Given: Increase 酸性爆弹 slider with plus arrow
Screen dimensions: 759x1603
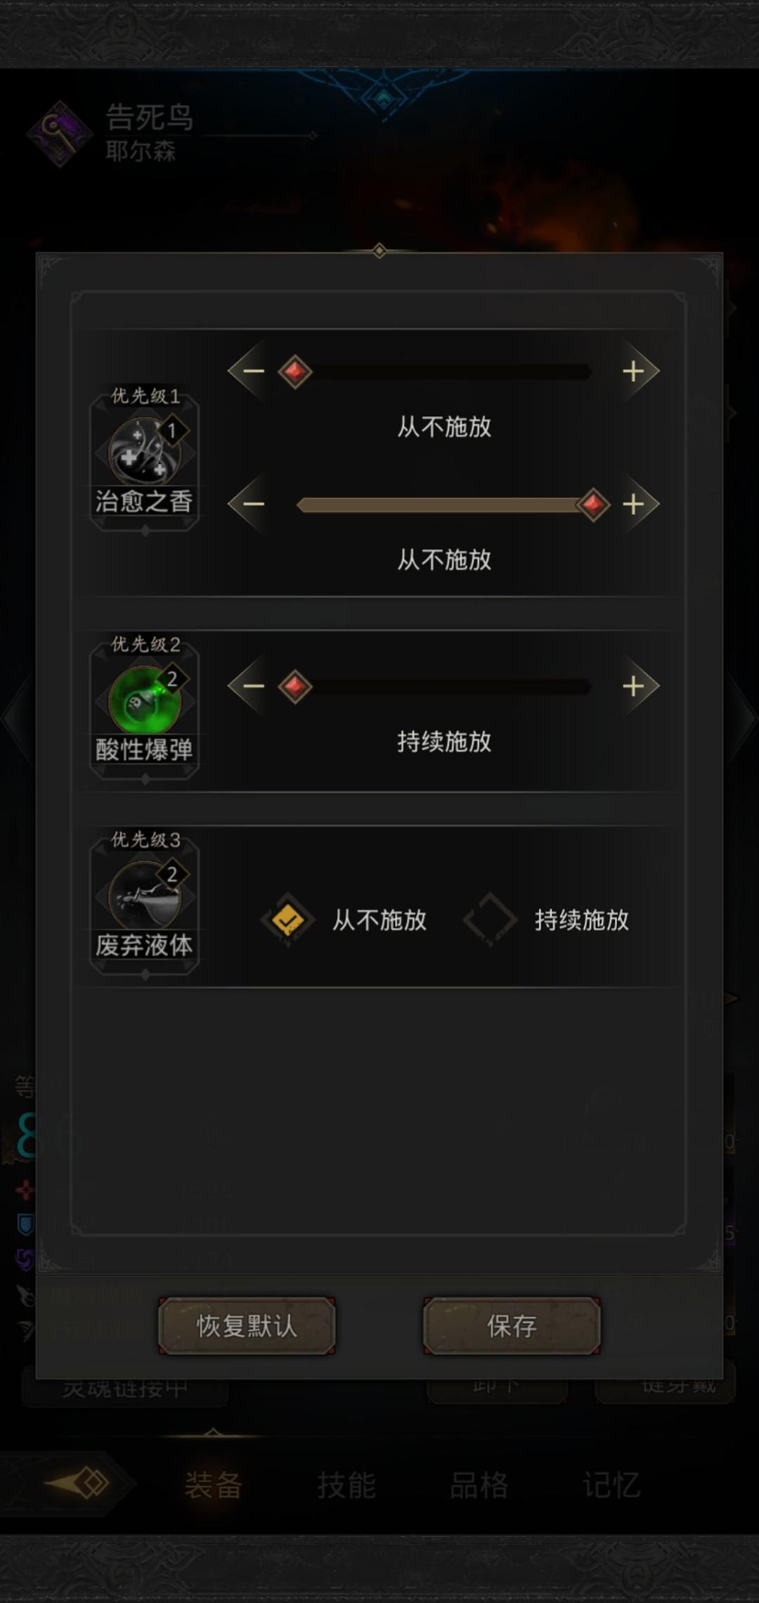Looking at the screenshot, I should [636, 685].
